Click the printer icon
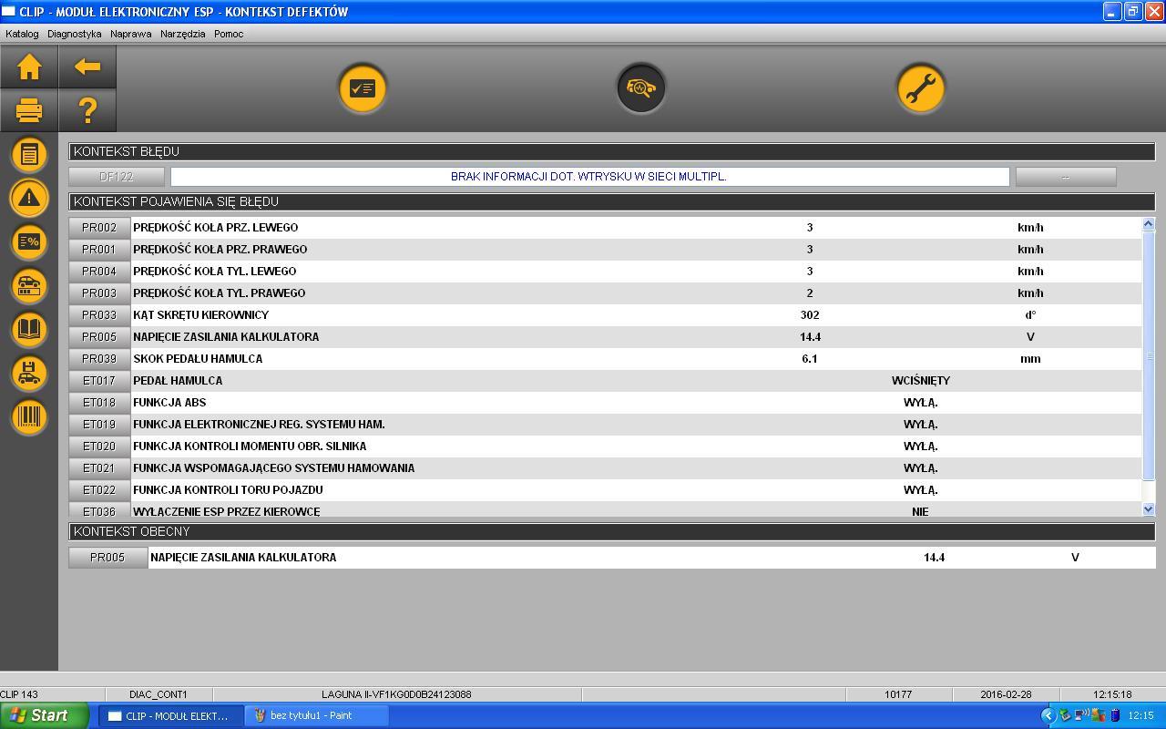1166x729 pixels. [29, 110]
